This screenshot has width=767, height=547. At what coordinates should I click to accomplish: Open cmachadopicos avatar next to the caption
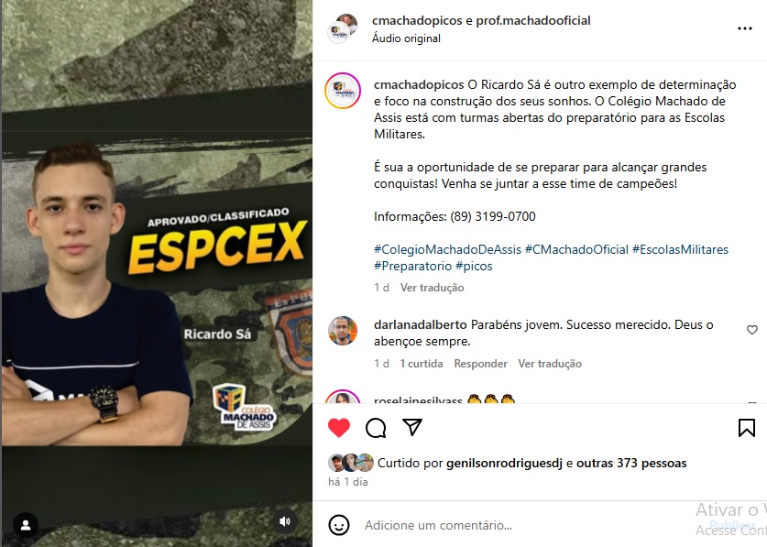pyautogui.click(x=343, y=91)
